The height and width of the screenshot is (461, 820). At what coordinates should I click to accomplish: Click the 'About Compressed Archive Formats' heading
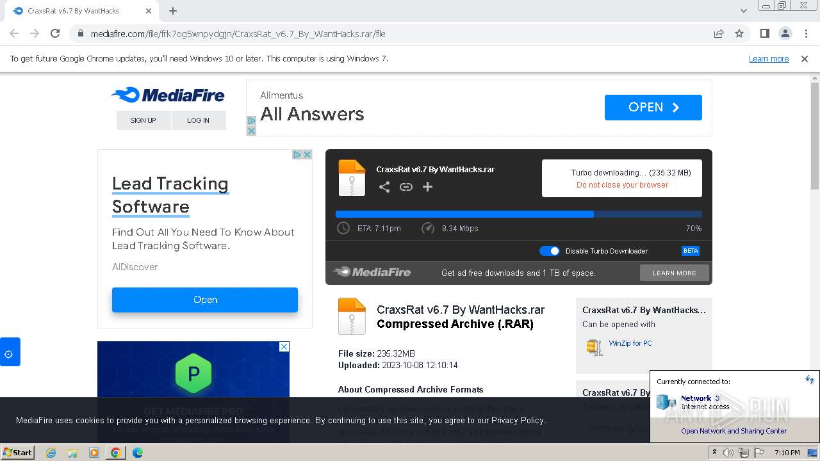[x=411, y=389]
